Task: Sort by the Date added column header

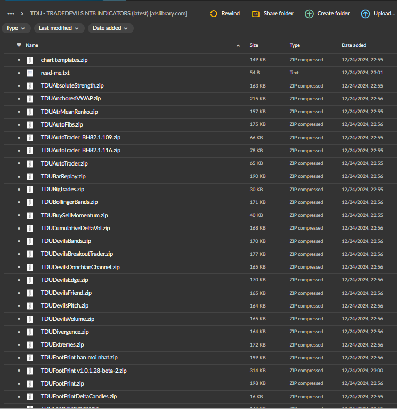Action: click(354, 45)
